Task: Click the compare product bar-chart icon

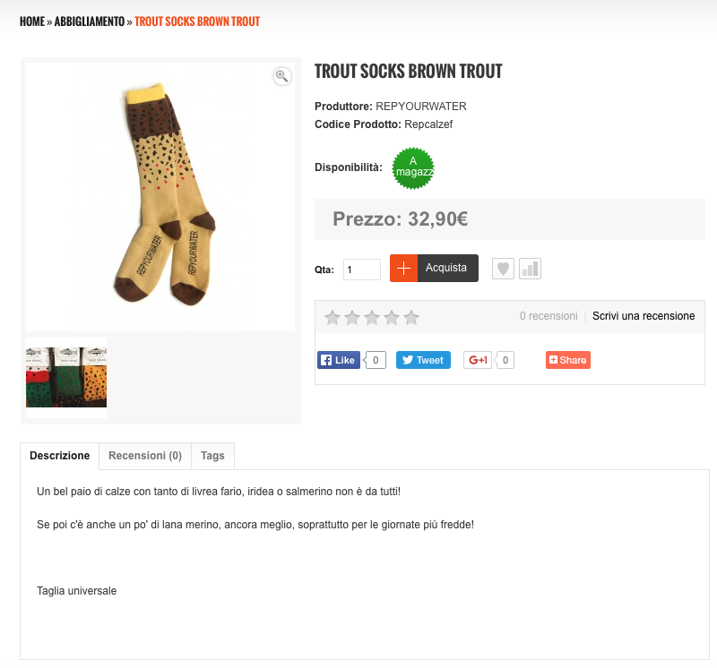Action: click(x=530, y=269)
